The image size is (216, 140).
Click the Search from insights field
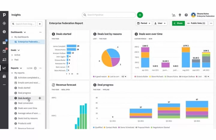pos(23,24)
